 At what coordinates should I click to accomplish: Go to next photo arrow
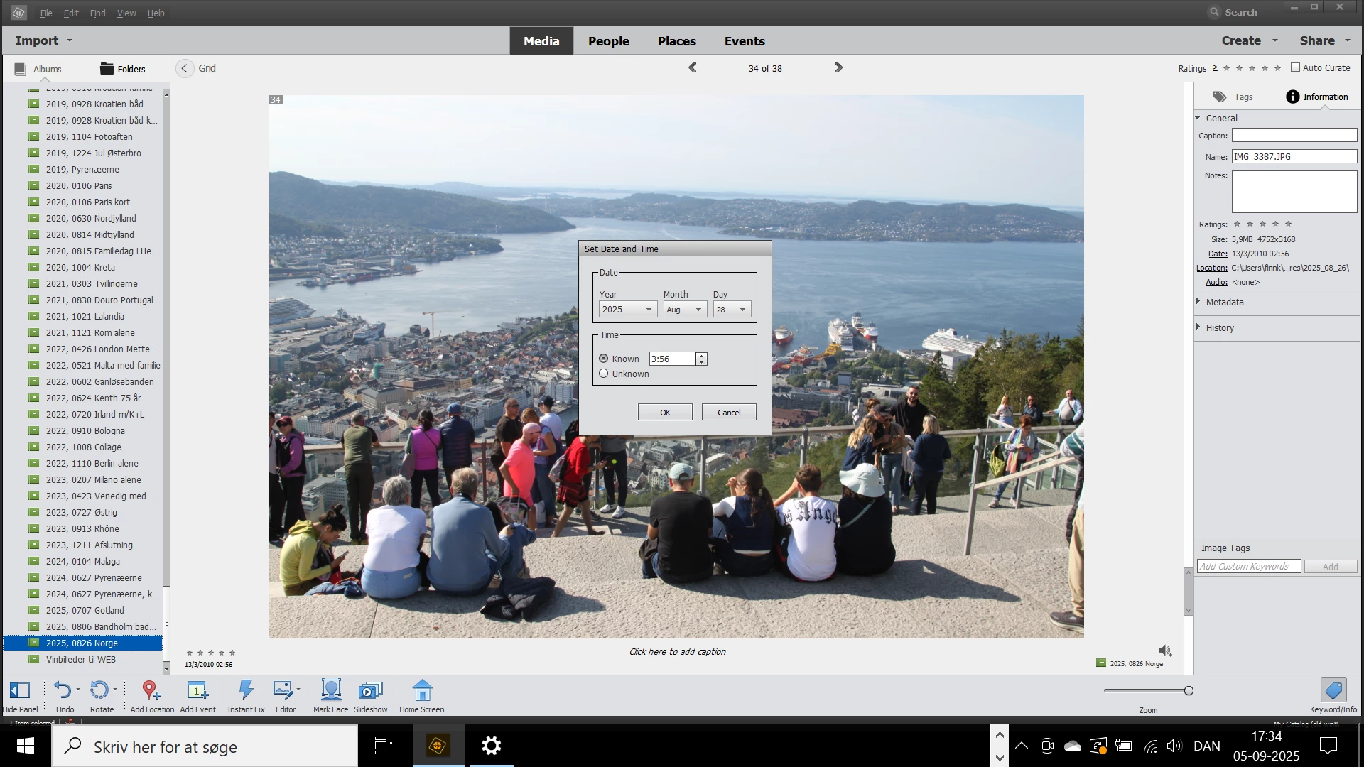pyautogui.click(x=838, y=68)
